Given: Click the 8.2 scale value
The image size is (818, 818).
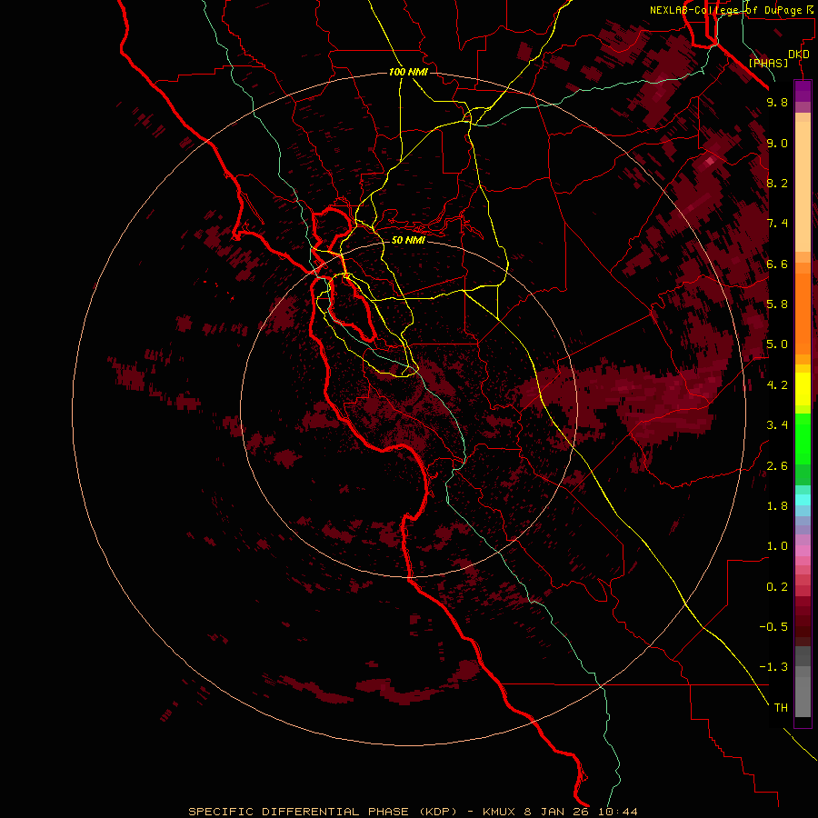Looking at the screenshot, I should [777, 183].
